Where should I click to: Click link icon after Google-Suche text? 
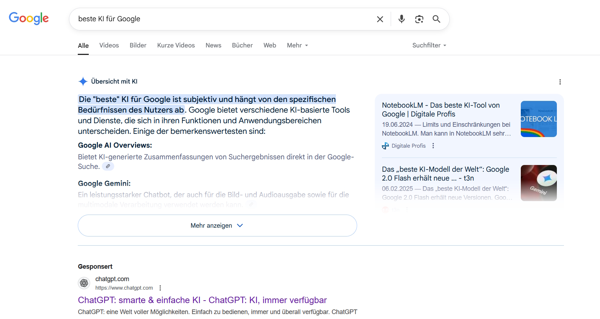point(108,166)
